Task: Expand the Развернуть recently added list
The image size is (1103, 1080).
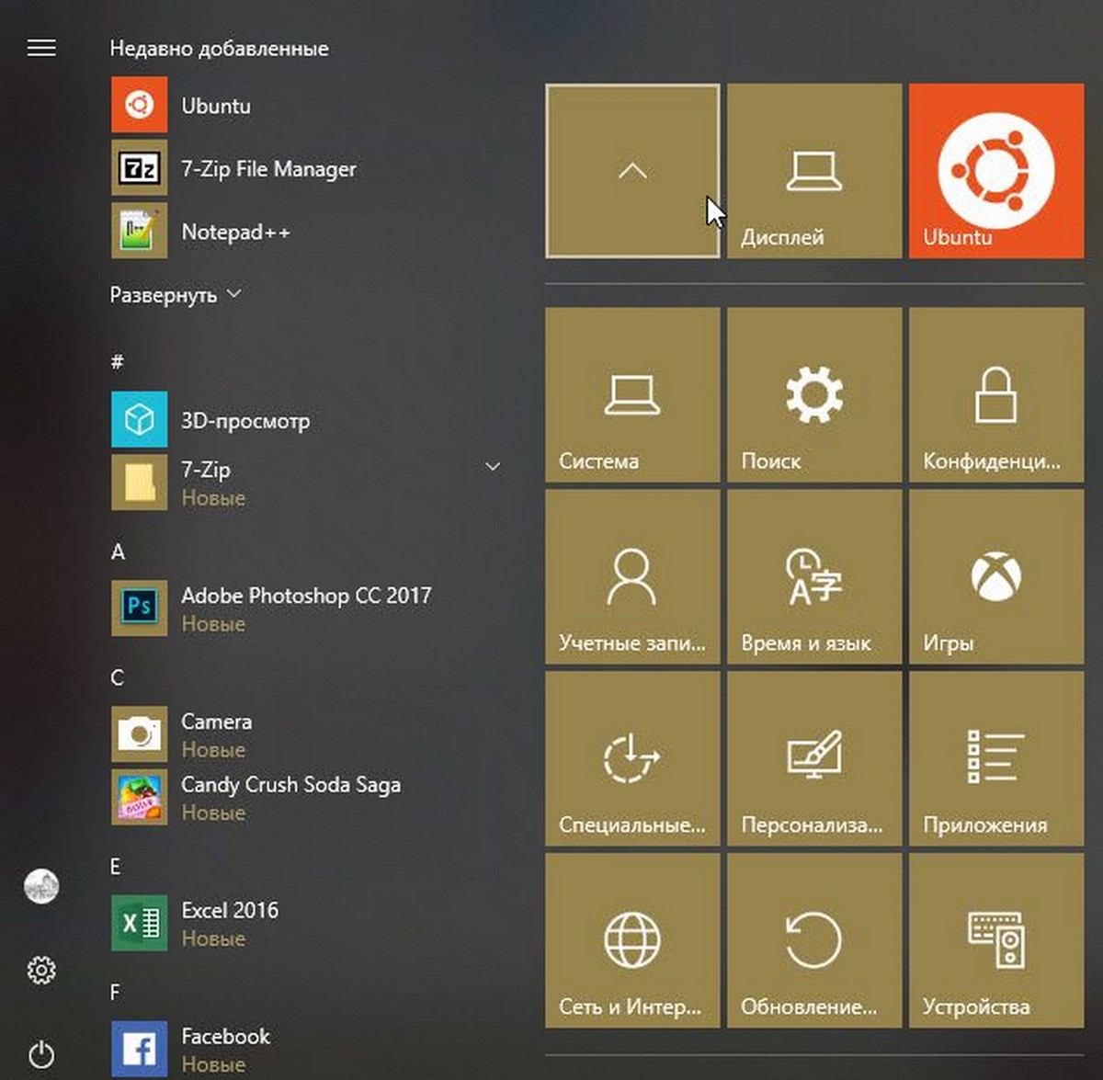Action: pos(175,295)
